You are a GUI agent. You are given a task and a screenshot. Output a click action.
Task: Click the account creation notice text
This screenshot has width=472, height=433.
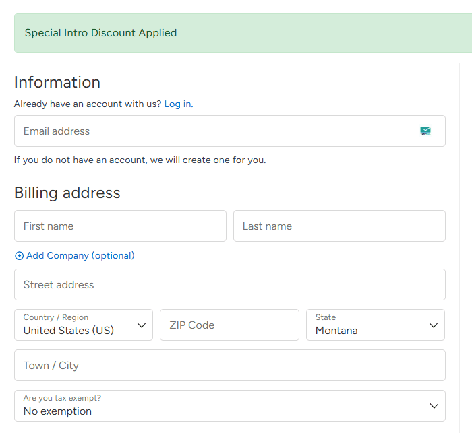pyautogui.click(x=140, y=160)
